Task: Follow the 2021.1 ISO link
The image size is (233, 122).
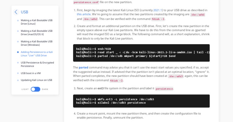Action: coord(158,10)
